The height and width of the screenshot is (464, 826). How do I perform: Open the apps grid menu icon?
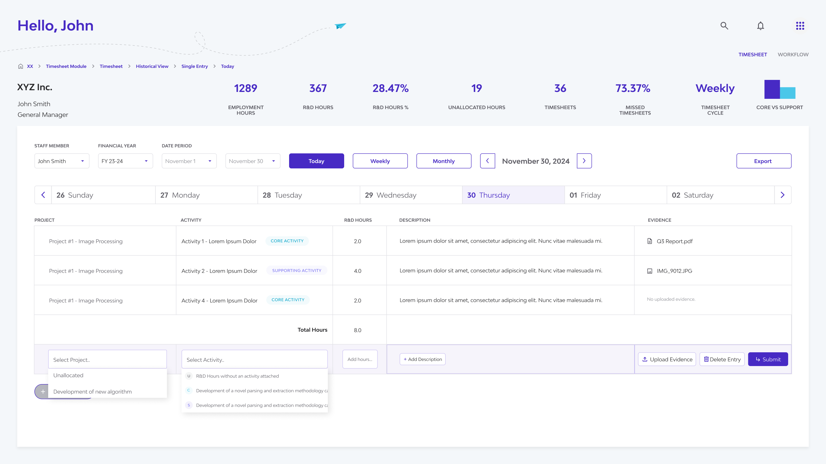click(x=800, y=25)
